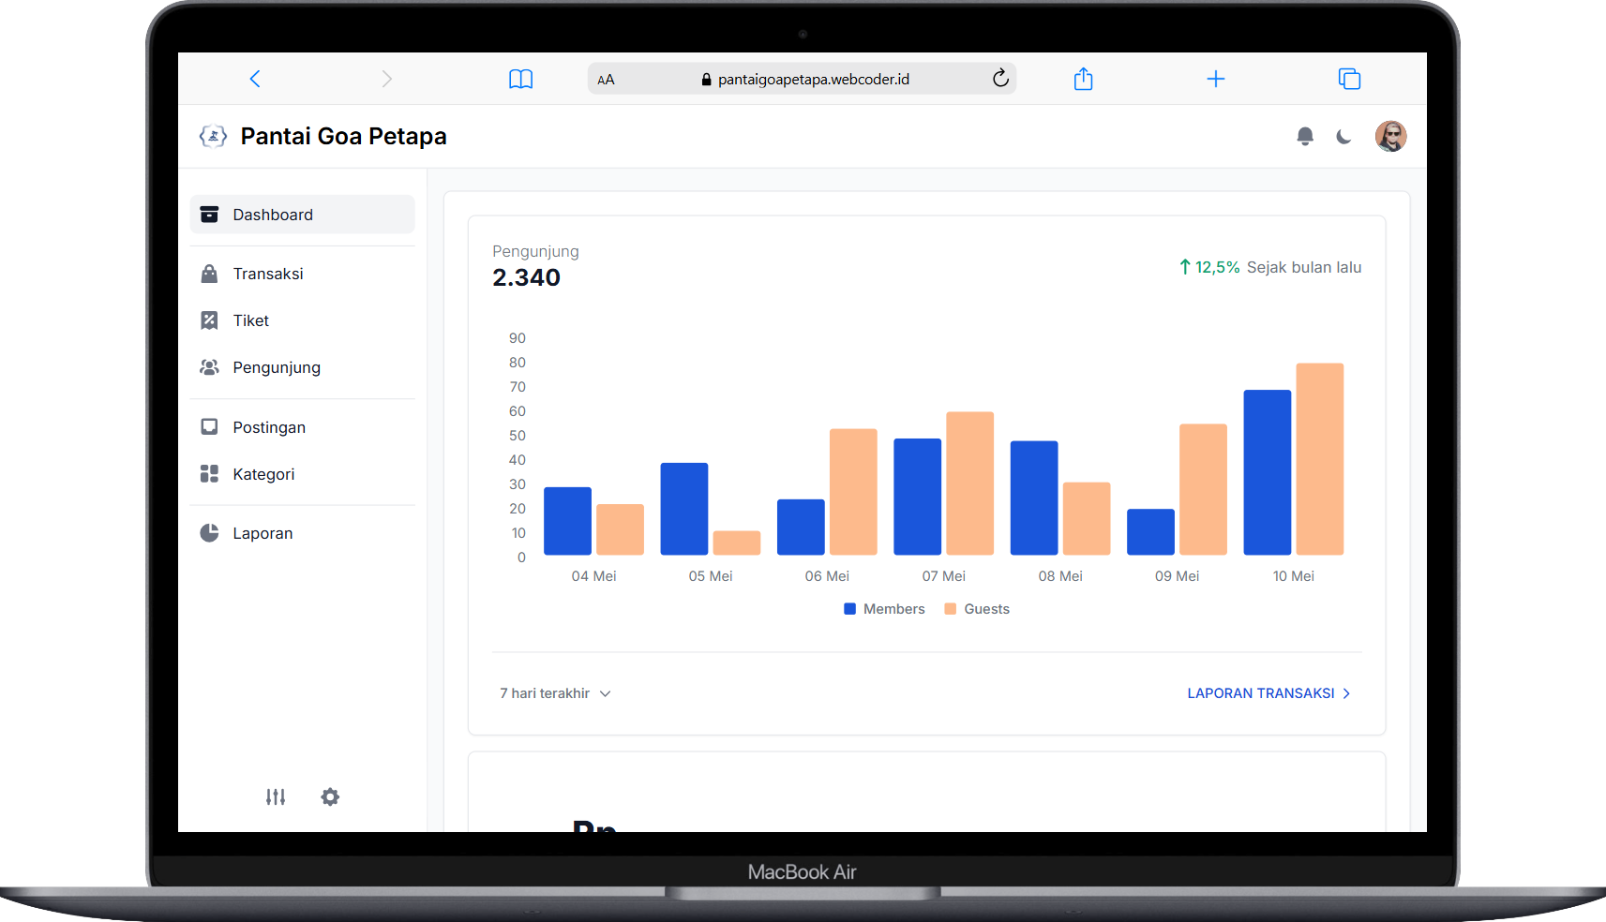Add a new tab with the plus icon
This screenshot has height=922, width=1606.
1215,79
